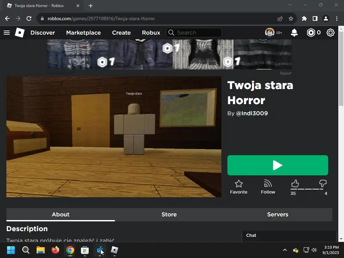Bookmark this page with the star
The width and height of the screenshot is (344, 258).
click(291, 19)
